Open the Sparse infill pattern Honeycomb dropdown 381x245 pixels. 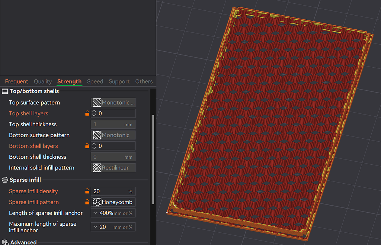click(x=113, y=202)
